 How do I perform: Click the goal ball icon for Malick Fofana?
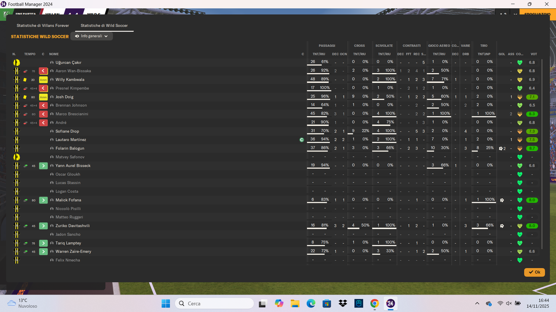502,200
